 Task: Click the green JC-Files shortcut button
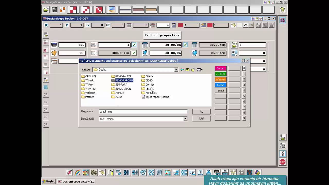point(221,74)
